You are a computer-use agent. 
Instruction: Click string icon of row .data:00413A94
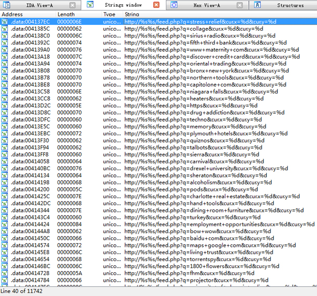tap(5, 64)
